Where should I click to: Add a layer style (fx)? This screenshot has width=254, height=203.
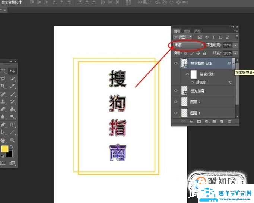tap(191, 122)
